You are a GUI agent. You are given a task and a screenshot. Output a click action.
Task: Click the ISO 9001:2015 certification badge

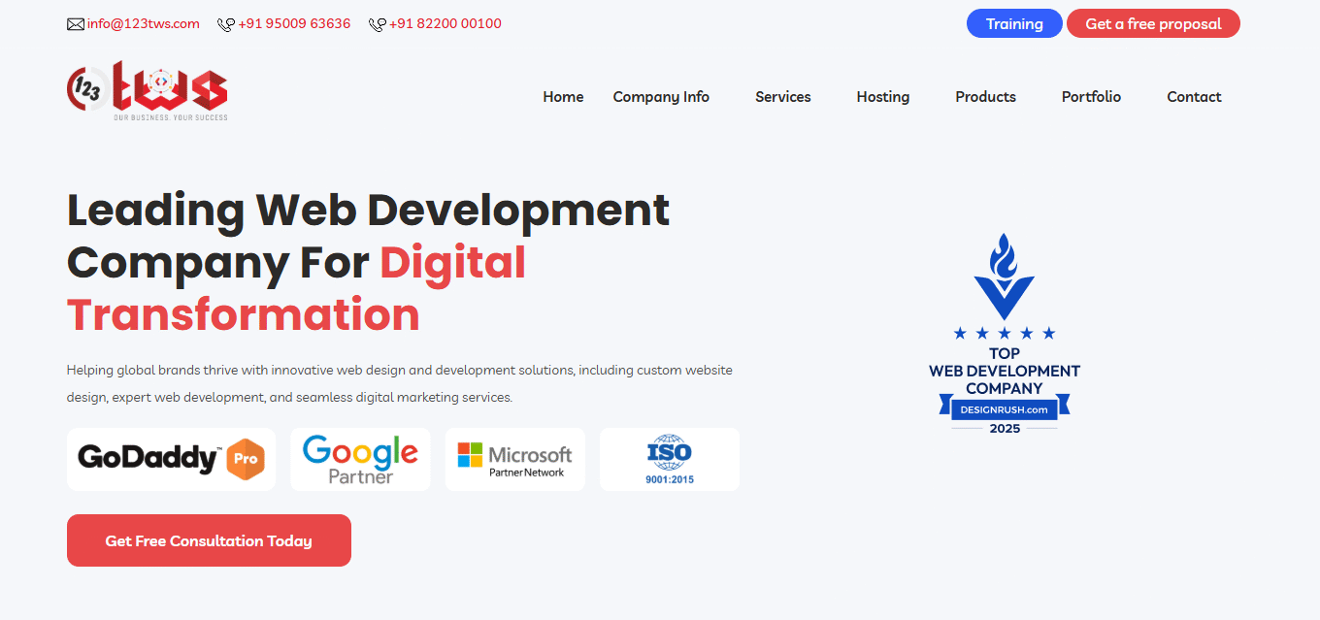(x=669, y=458)
